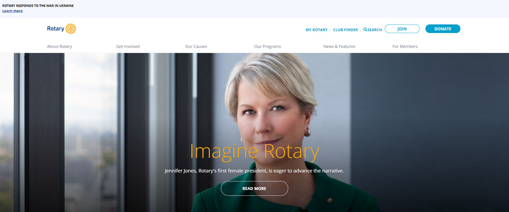509x212 pixels.
Task: Click the JOIN button
Action: [x=402, y=29]
